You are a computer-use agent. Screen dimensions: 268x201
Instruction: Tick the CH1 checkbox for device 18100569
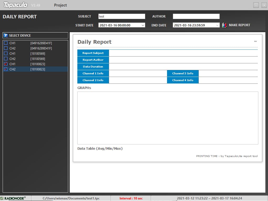click(x=6, y=53)
